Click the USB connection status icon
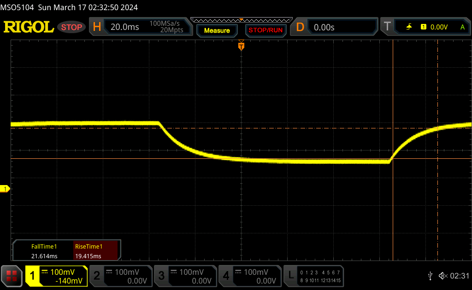Viewport: 472px width, 290px height. (430, 276)
